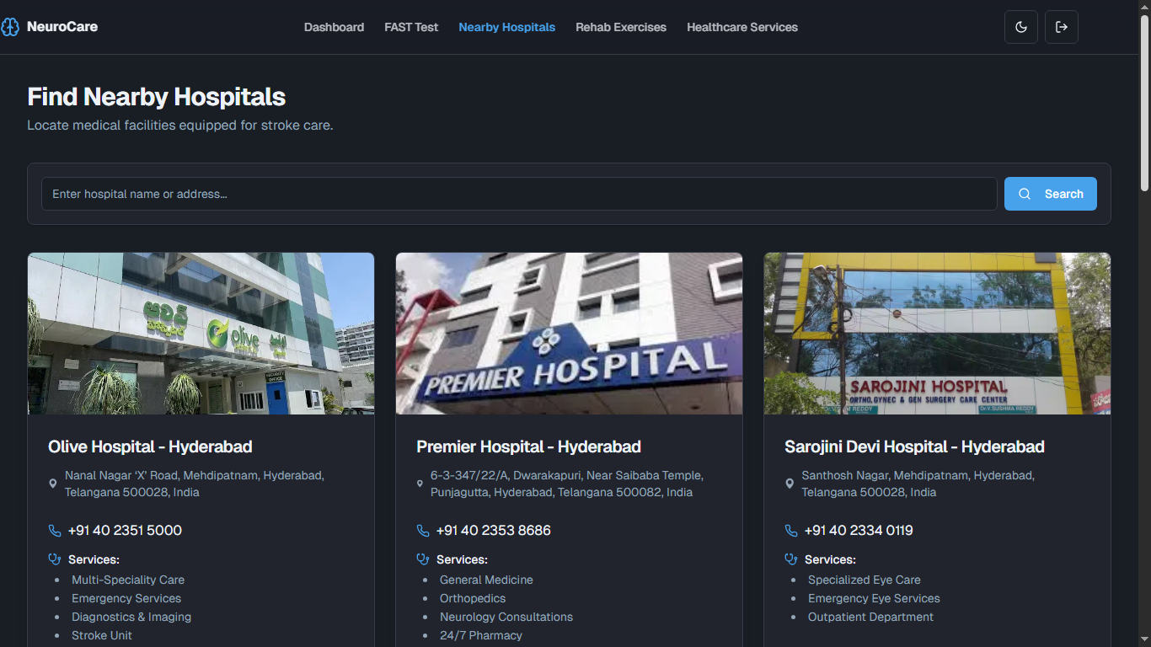Viewport: 1151px width, 647px height.
Task: Toggle dark mode with the moon icon
Action: (1021, 27)
